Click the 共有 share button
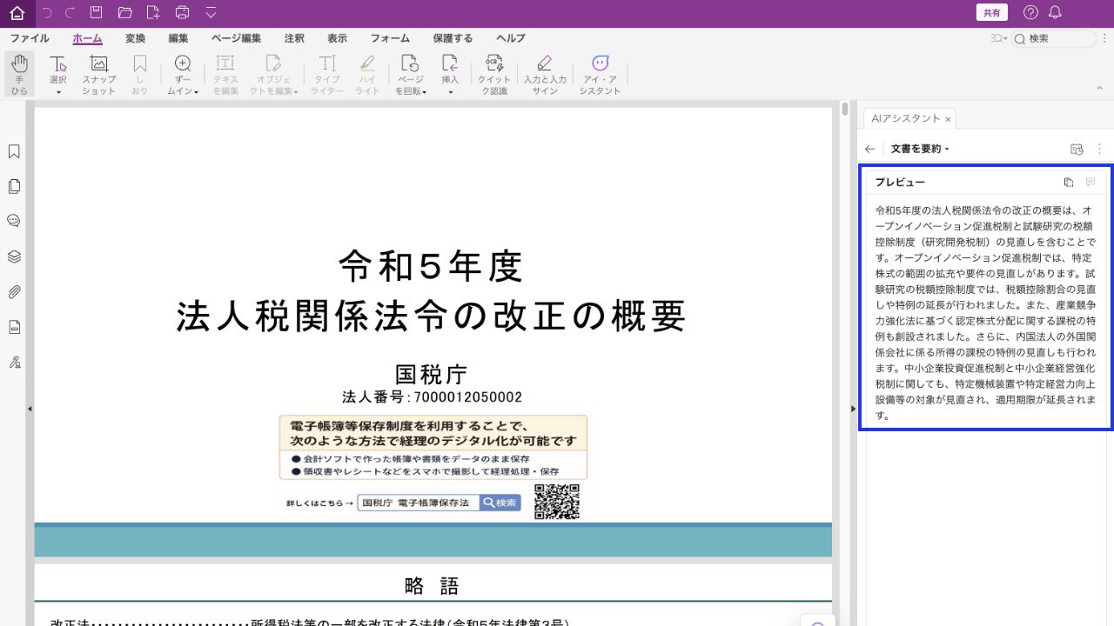The height and width of the screenshot is (626, 1114). (x=992, y=12)
